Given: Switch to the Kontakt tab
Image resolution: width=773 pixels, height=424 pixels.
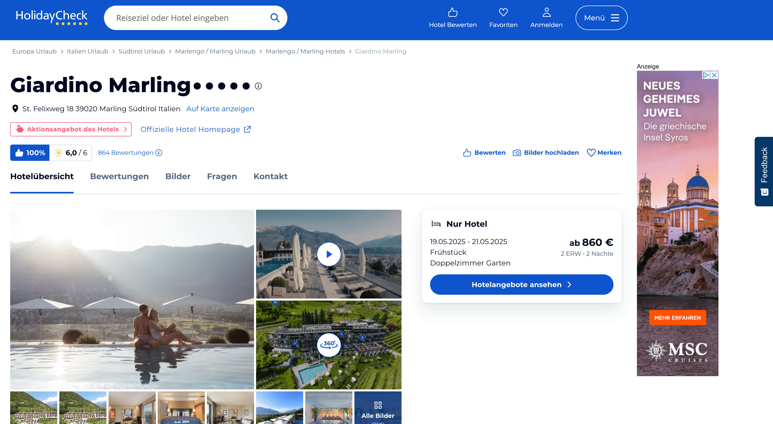Looking at the screenshot, I should pos(270,176).
